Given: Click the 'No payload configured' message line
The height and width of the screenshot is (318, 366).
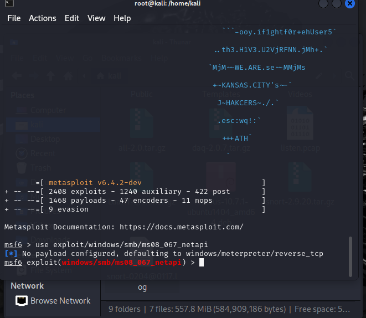Looking at the screenshot, I should click(164, 254).
